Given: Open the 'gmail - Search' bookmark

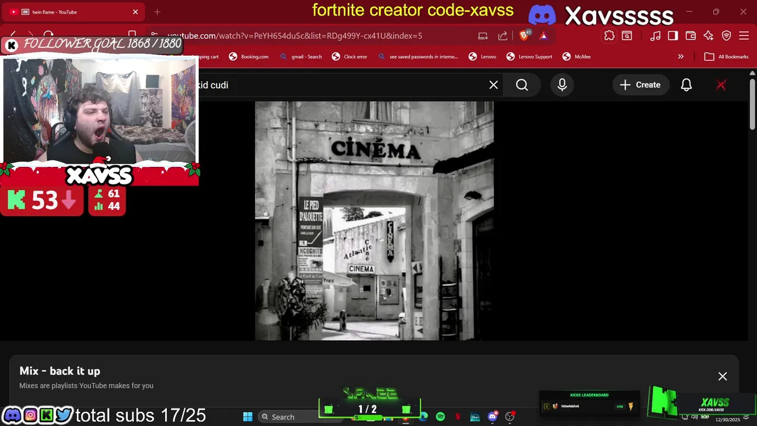Looking at the screenshot, I should 301,57.
